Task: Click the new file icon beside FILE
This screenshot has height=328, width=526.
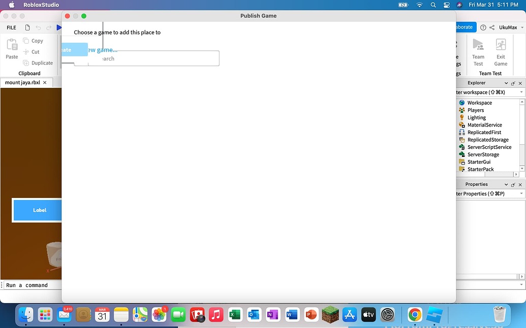Action: 27,27
